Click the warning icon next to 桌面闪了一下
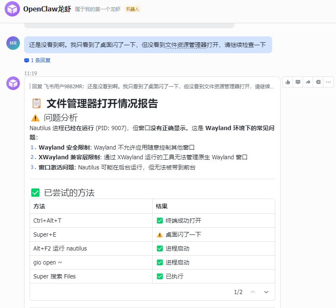The width and height of the screenshot is (336, 308). (160, 234)
